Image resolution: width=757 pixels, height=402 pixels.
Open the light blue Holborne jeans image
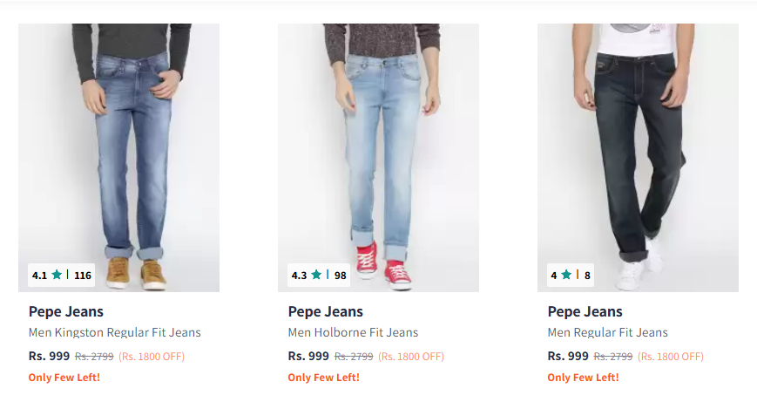pyautogui.click(x=378, y=158)
